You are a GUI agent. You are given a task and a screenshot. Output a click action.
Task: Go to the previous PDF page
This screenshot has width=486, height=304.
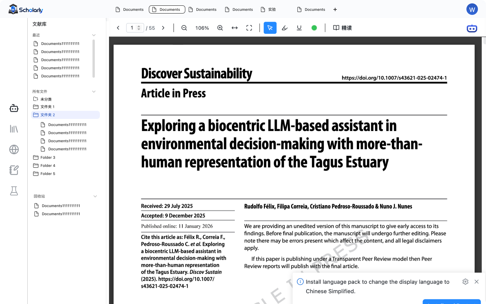118,28
